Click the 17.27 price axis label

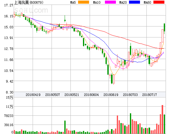pyautogui.click(x=9, y=5)
